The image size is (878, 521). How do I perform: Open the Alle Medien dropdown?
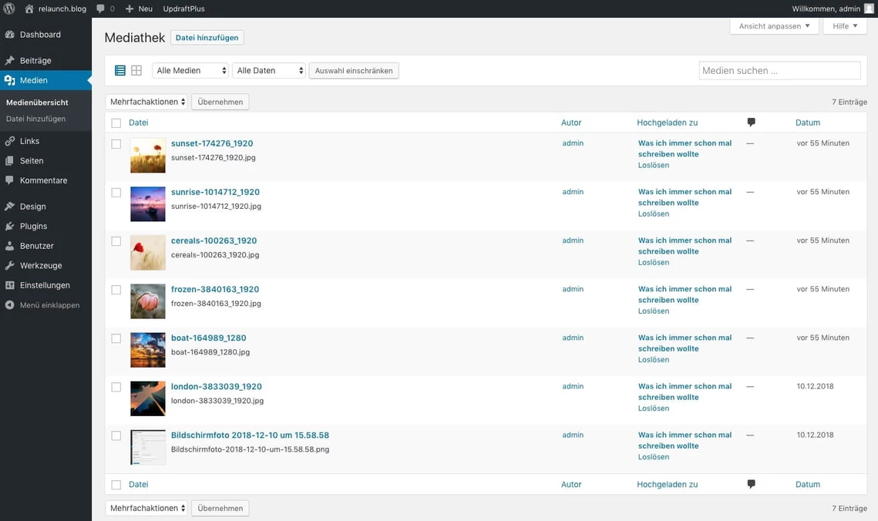190,69
